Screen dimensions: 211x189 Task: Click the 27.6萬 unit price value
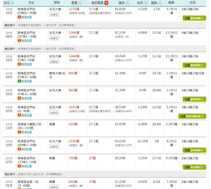(x=93, y=9)
